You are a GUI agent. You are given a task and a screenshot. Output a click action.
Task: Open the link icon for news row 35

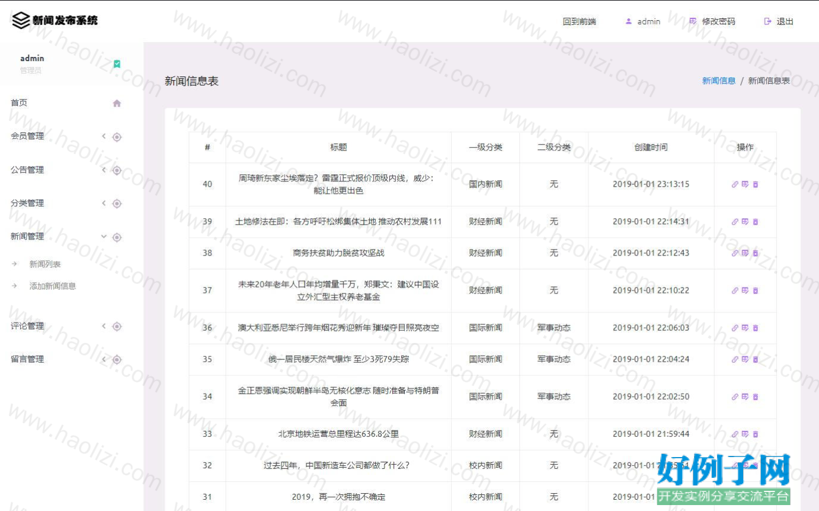pos(735,359)
